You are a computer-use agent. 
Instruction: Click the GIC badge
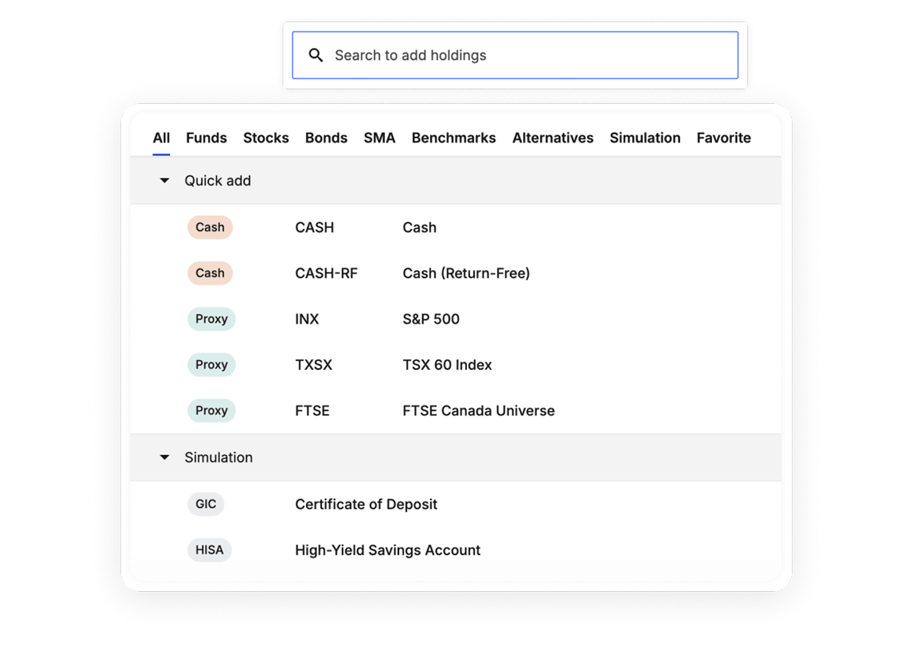tap(205, 504)
